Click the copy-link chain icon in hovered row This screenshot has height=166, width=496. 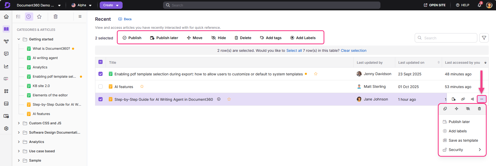pos(463,99)
